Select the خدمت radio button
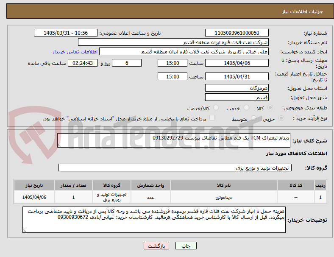This screenshot has width=334, height=257. [x=246, y=108]
